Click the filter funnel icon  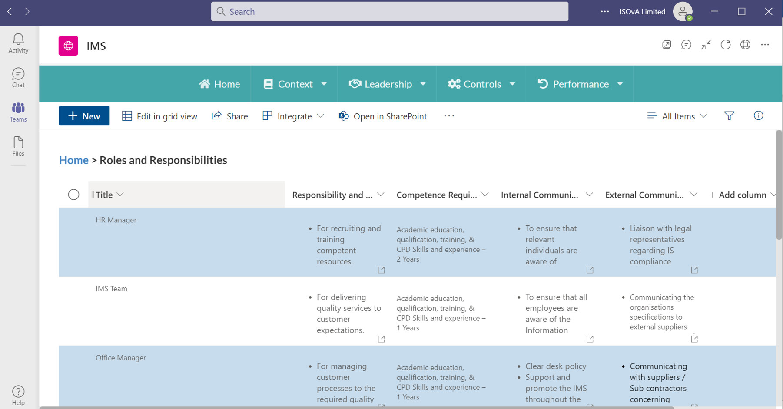tap(729, 116)
